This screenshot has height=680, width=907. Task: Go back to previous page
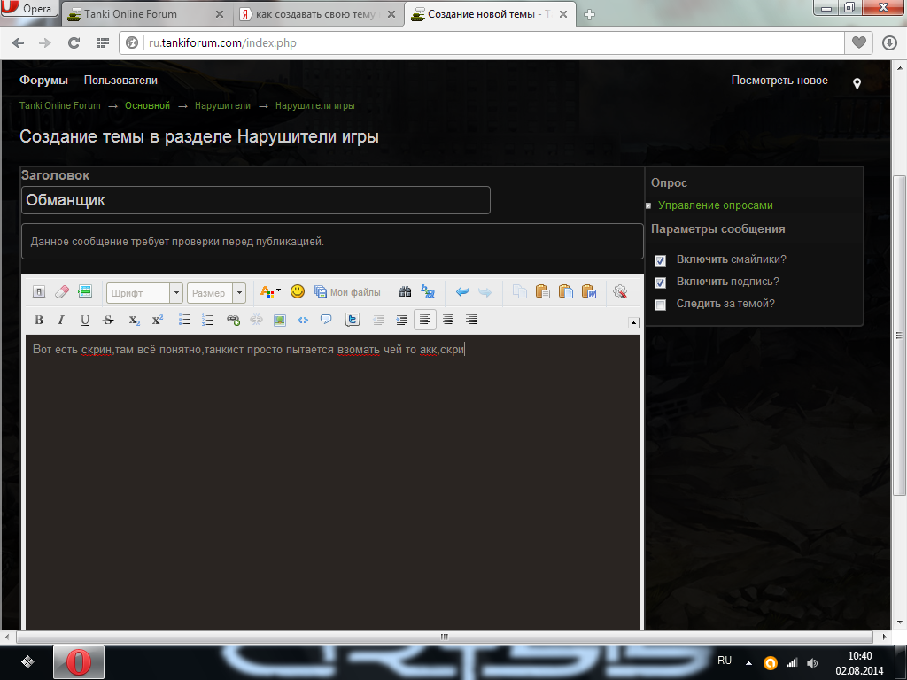(x=18, y=42)
